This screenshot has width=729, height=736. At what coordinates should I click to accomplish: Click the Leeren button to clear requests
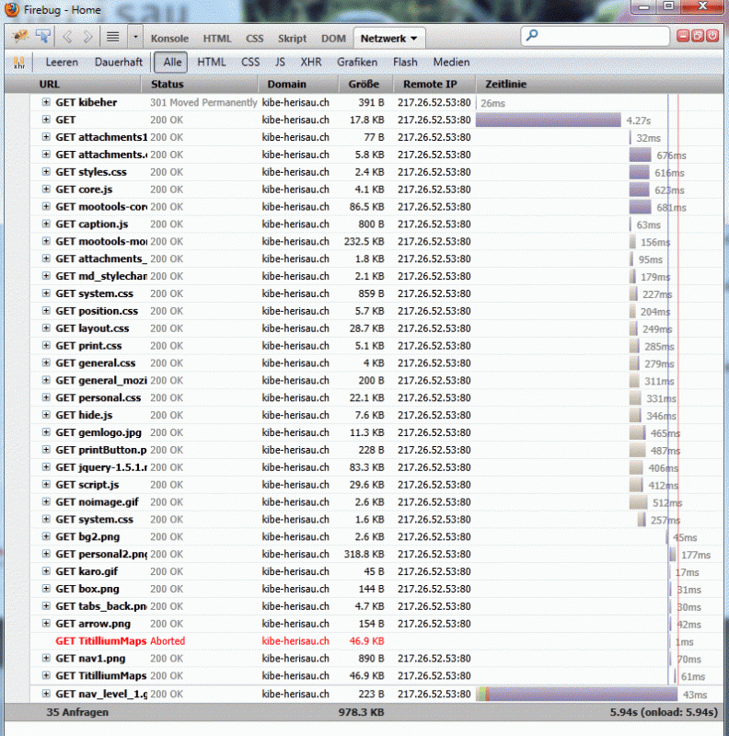coord(62,62)
